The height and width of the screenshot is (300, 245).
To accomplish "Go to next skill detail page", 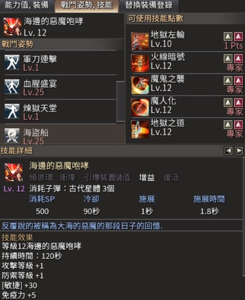I will pyautogui.click(x=239, y=151).
